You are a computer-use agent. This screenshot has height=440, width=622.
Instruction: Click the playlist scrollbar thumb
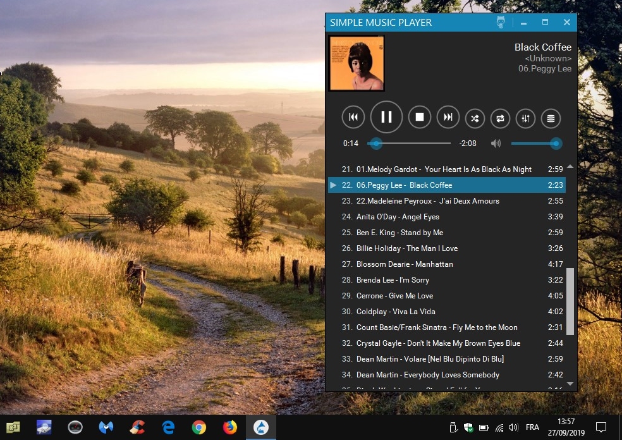570,302
